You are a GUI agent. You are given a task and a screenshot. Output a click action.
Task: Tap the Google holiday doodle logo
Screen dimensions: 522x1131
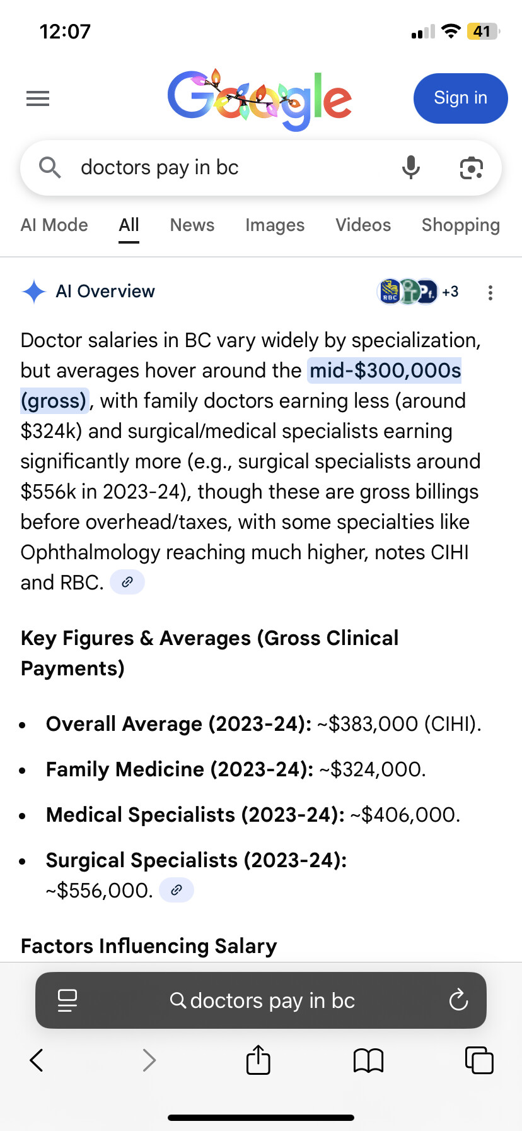tap(260, 99)
